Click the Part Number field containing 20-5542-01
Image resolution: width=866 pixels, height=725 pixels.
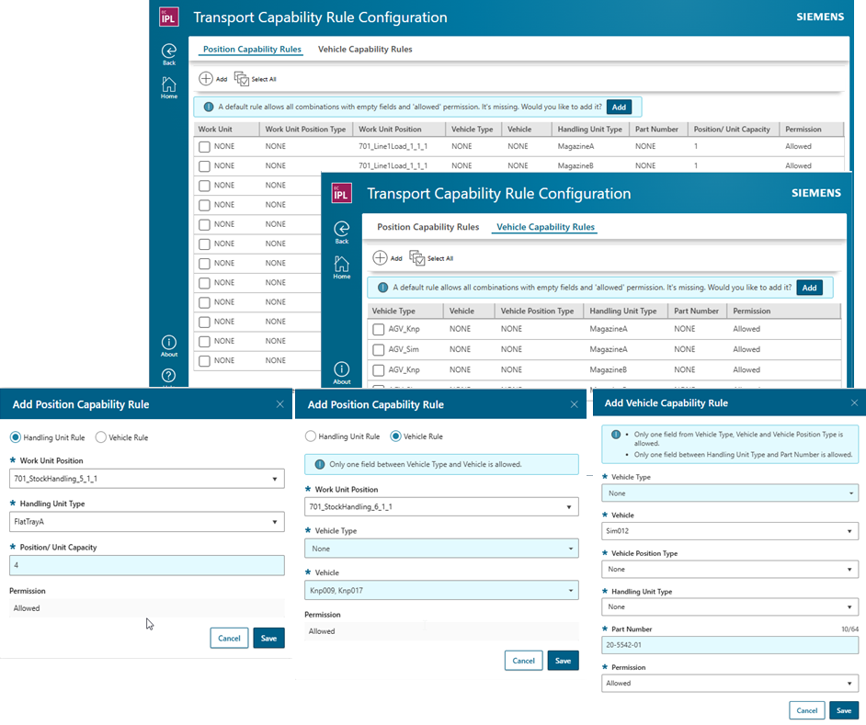coord(730,645)
